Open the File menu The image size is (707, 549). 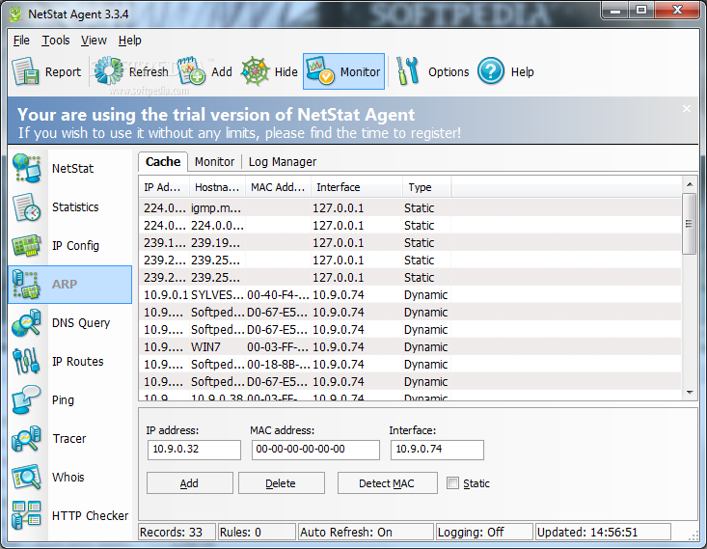click(x=21, y=41)
